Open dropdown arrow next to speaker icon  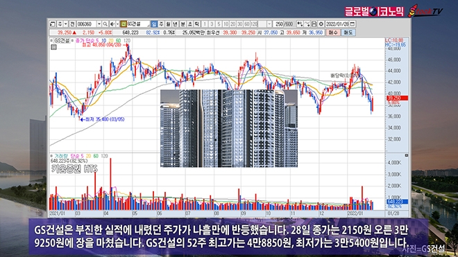pyautogui.click(x=118, y=24)
